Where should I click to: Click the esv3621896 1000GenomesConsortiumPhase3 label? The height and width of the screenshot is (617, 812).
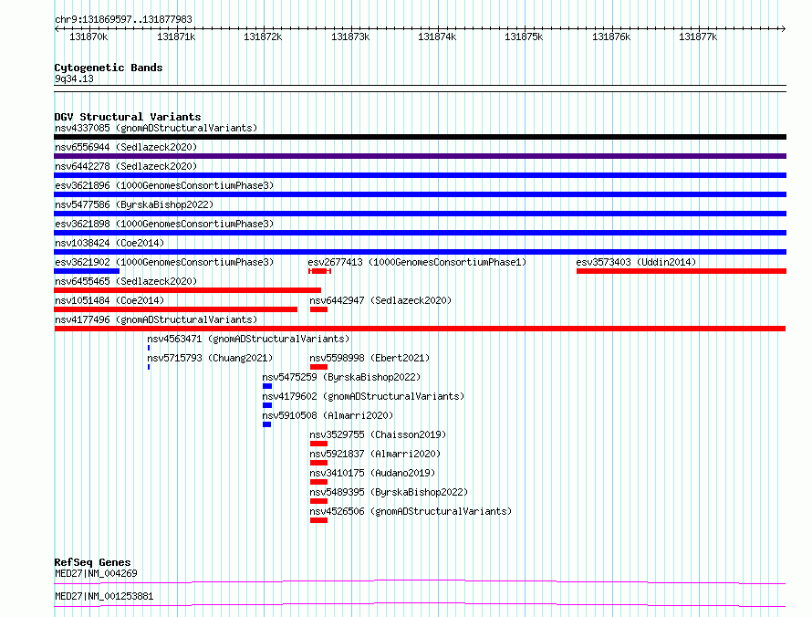pos(164,185)
